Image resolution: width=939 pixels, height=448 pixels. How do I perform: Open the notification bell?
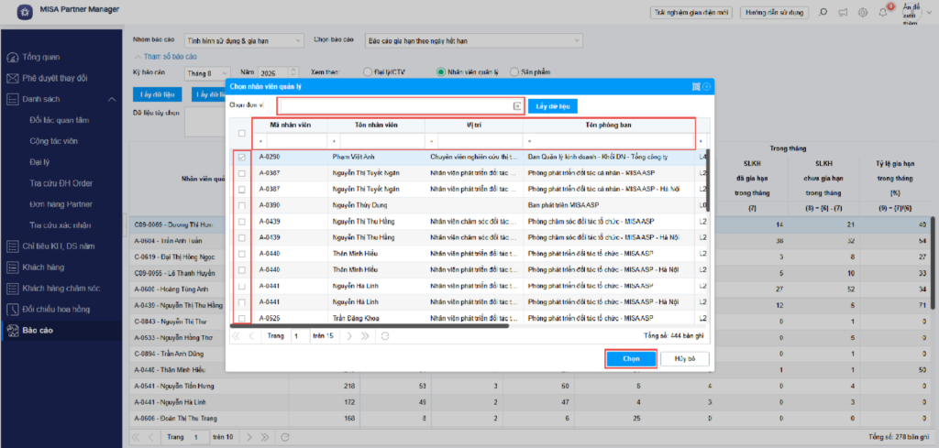(x=883, y=12)
